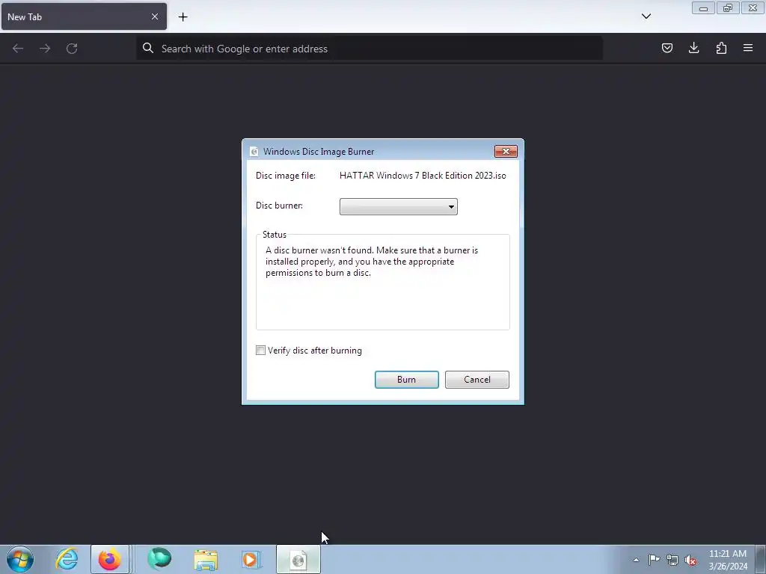Click the disc burner wasn't found status message
Viewport: 766px width, 574px height.
point(372,261)
